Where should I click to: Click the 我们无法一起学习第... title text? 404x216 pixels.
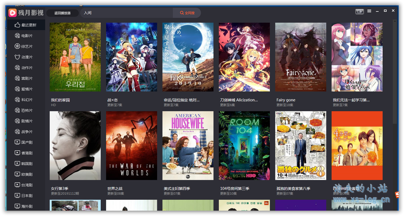[351, 100]
